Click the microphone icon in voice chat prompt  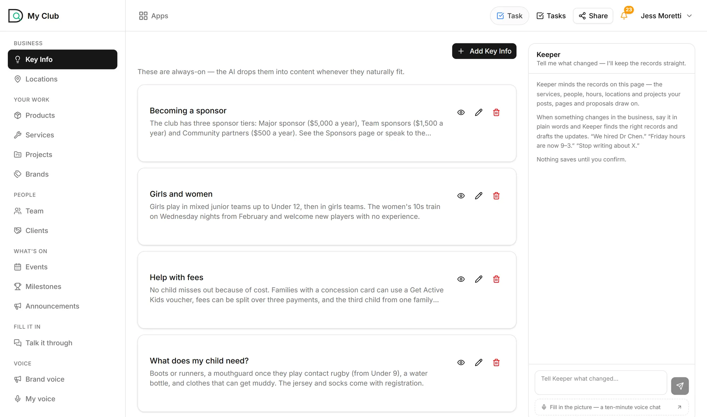(x=544, y=407)
